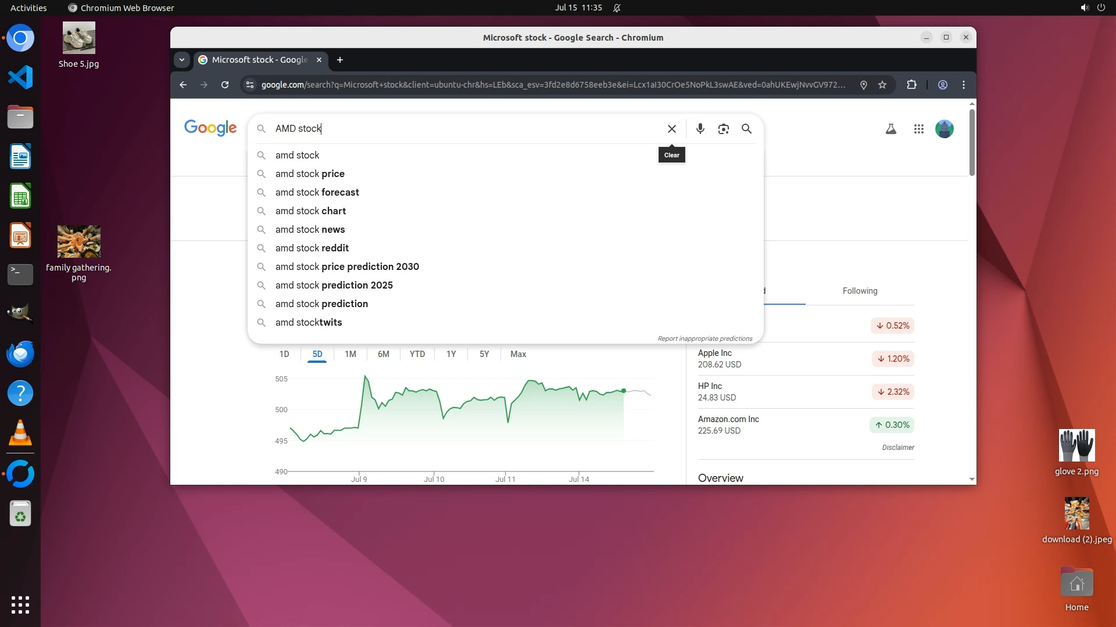Select suggestion amd stock forecast
1116x627 pixels.
[x=317, y=192]
